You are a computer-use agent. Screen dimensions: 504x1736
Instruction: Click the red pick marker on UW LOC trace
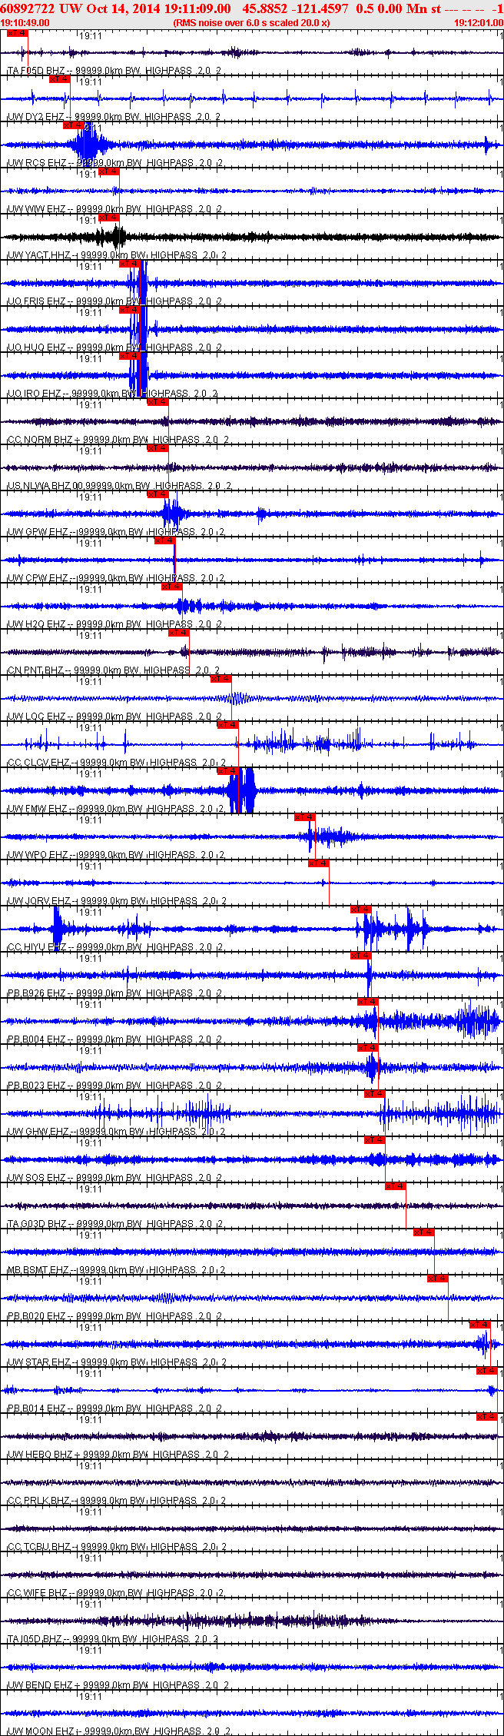click(221, 679)
